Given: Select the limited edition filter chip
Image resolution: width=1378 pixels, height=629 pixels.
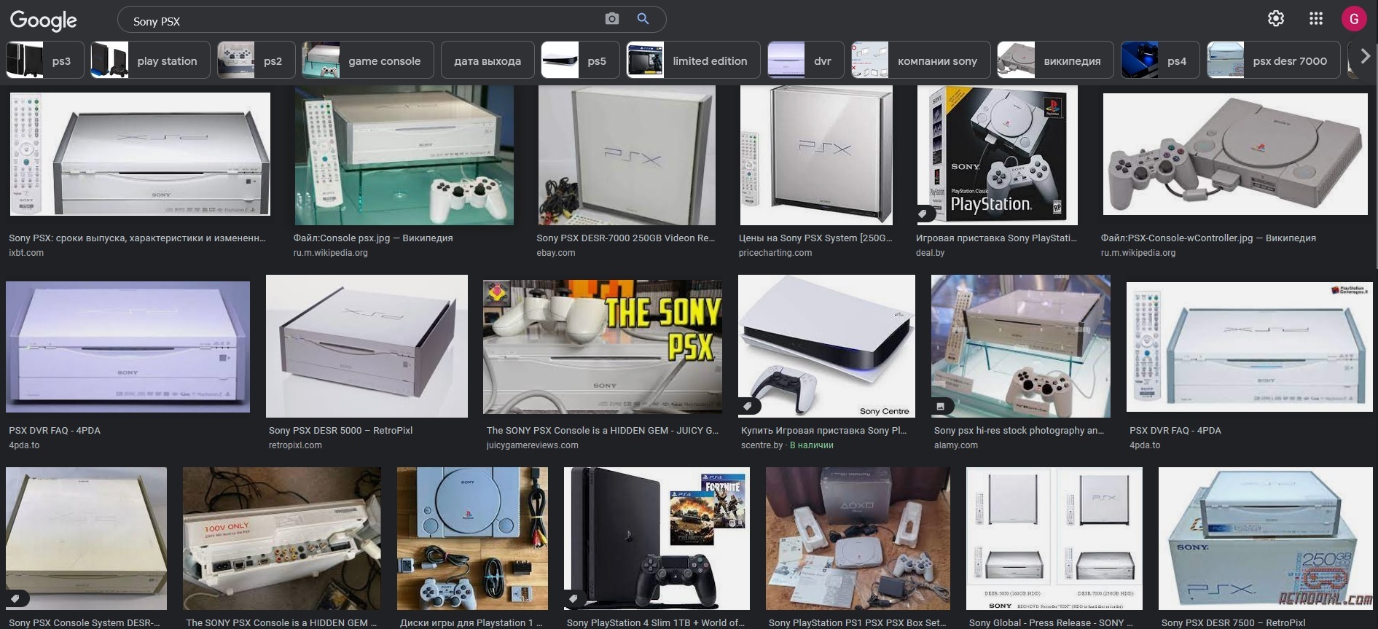Looking at the screenshot, I should click(x=694, y=60).
